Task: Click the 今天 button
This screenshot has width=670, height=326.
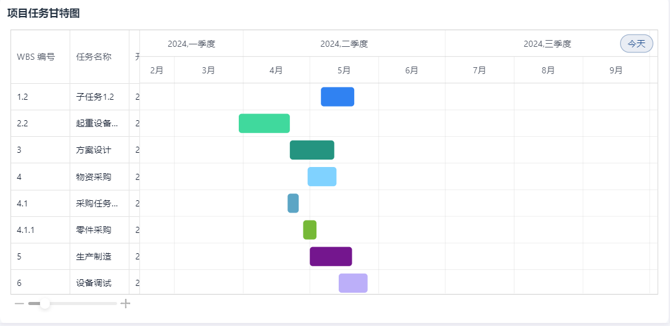Action: [x=636, y=44]
